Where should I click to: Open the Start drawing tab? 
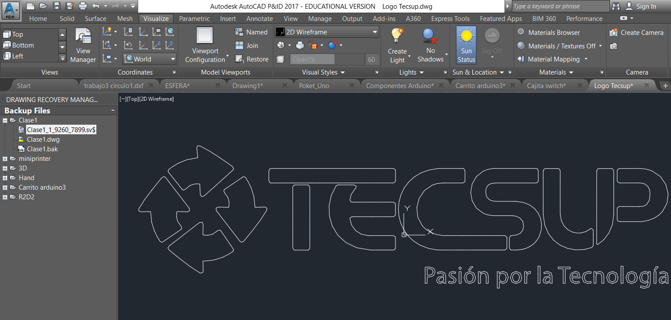tap(24, 85)
